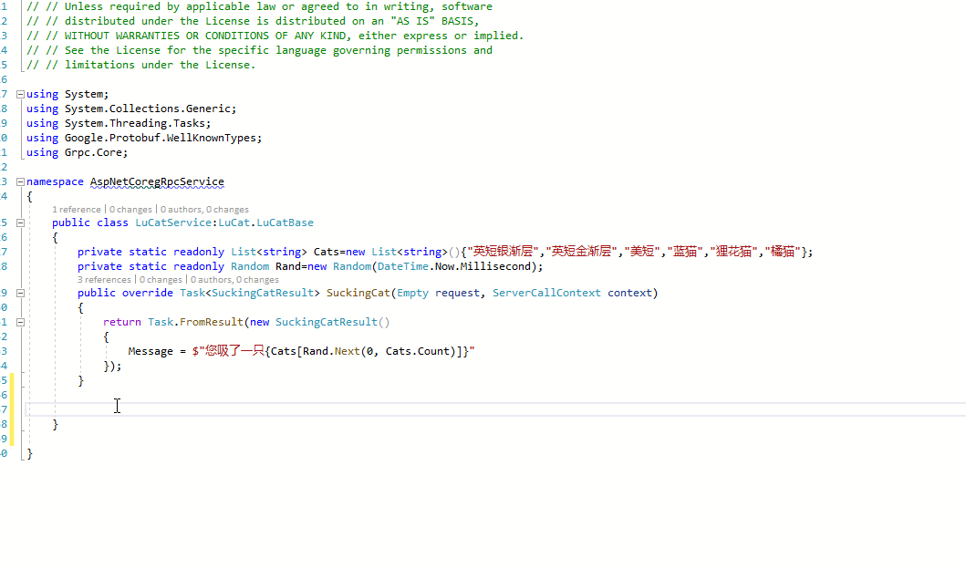Open '0 changes' CodeLens above SuckingCat method
This screenshot has width=966, height=569.
[x=161, y=280]
